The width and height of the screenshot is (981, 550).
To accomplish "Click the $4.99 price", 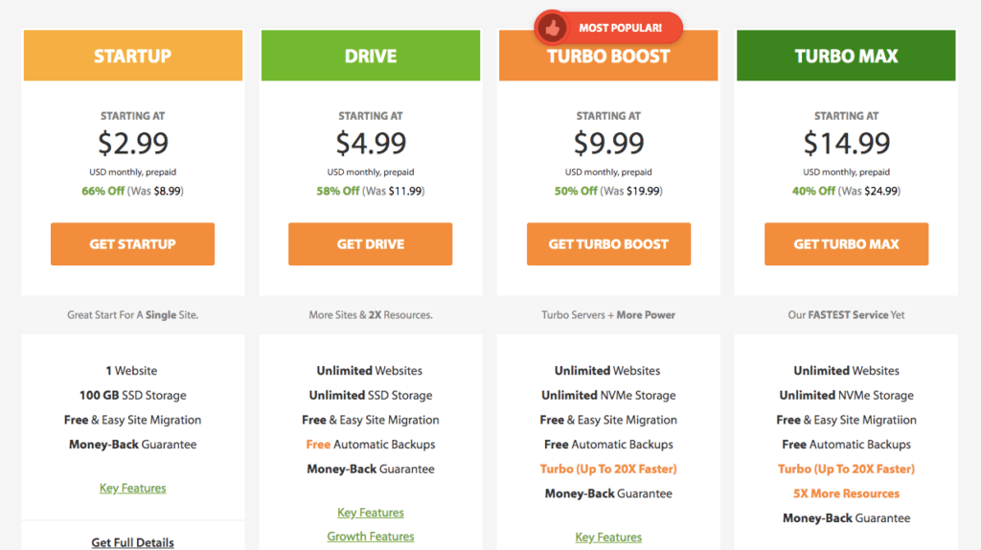I will 371,144.
